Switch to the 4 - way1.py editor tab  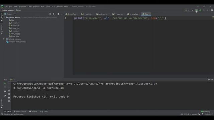72,14
